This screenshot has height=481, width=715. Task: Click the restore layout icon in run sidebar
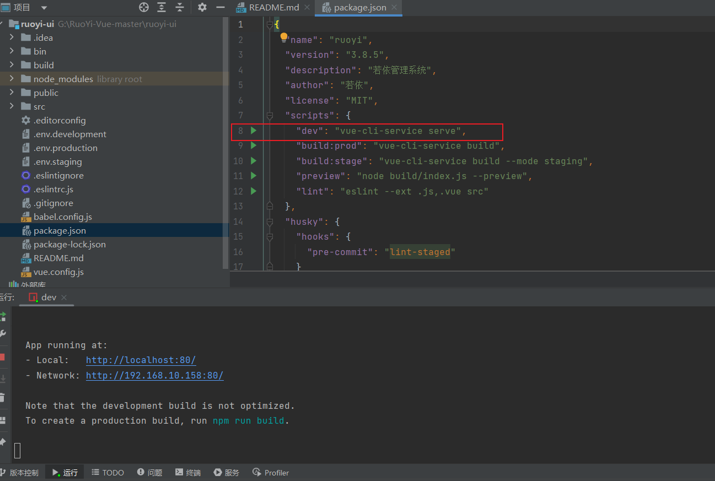2,420
